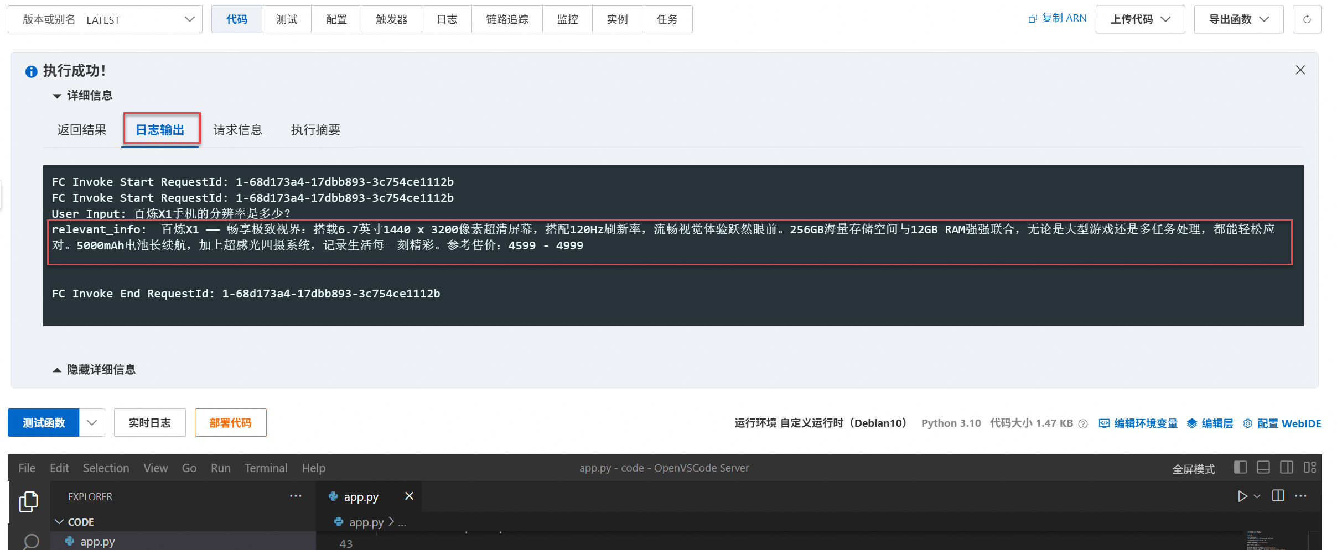Open the File menu in the editor

pos(27,468)
